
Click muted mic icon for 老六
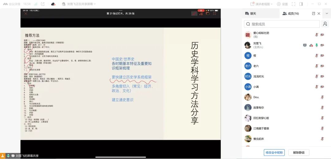[x=317, y=66]
